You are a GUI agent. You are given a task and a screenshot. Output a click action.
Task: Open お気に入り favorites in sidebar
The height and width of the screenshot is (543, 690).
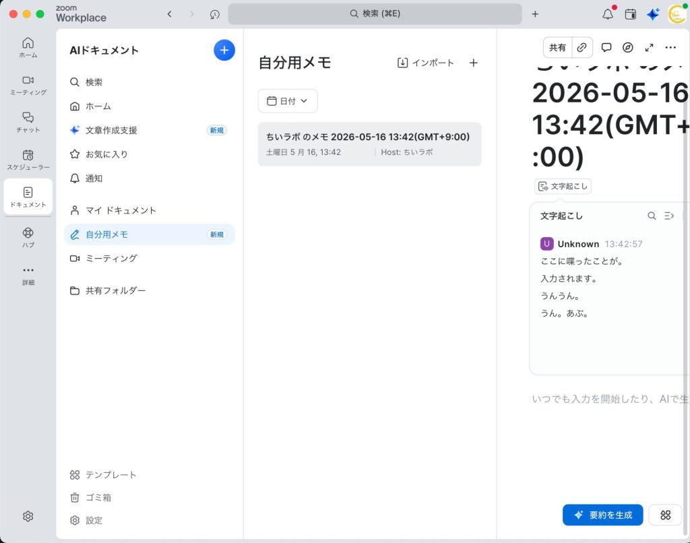[x=150, y=154]
